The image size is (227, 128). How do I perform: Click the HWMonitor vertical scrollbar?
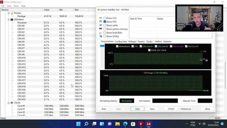[x=225, y=75]
